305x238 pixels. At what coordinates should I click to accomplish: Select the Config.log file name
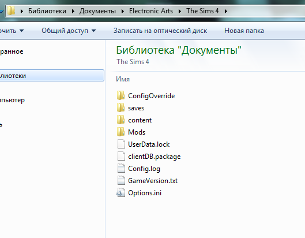144,169
